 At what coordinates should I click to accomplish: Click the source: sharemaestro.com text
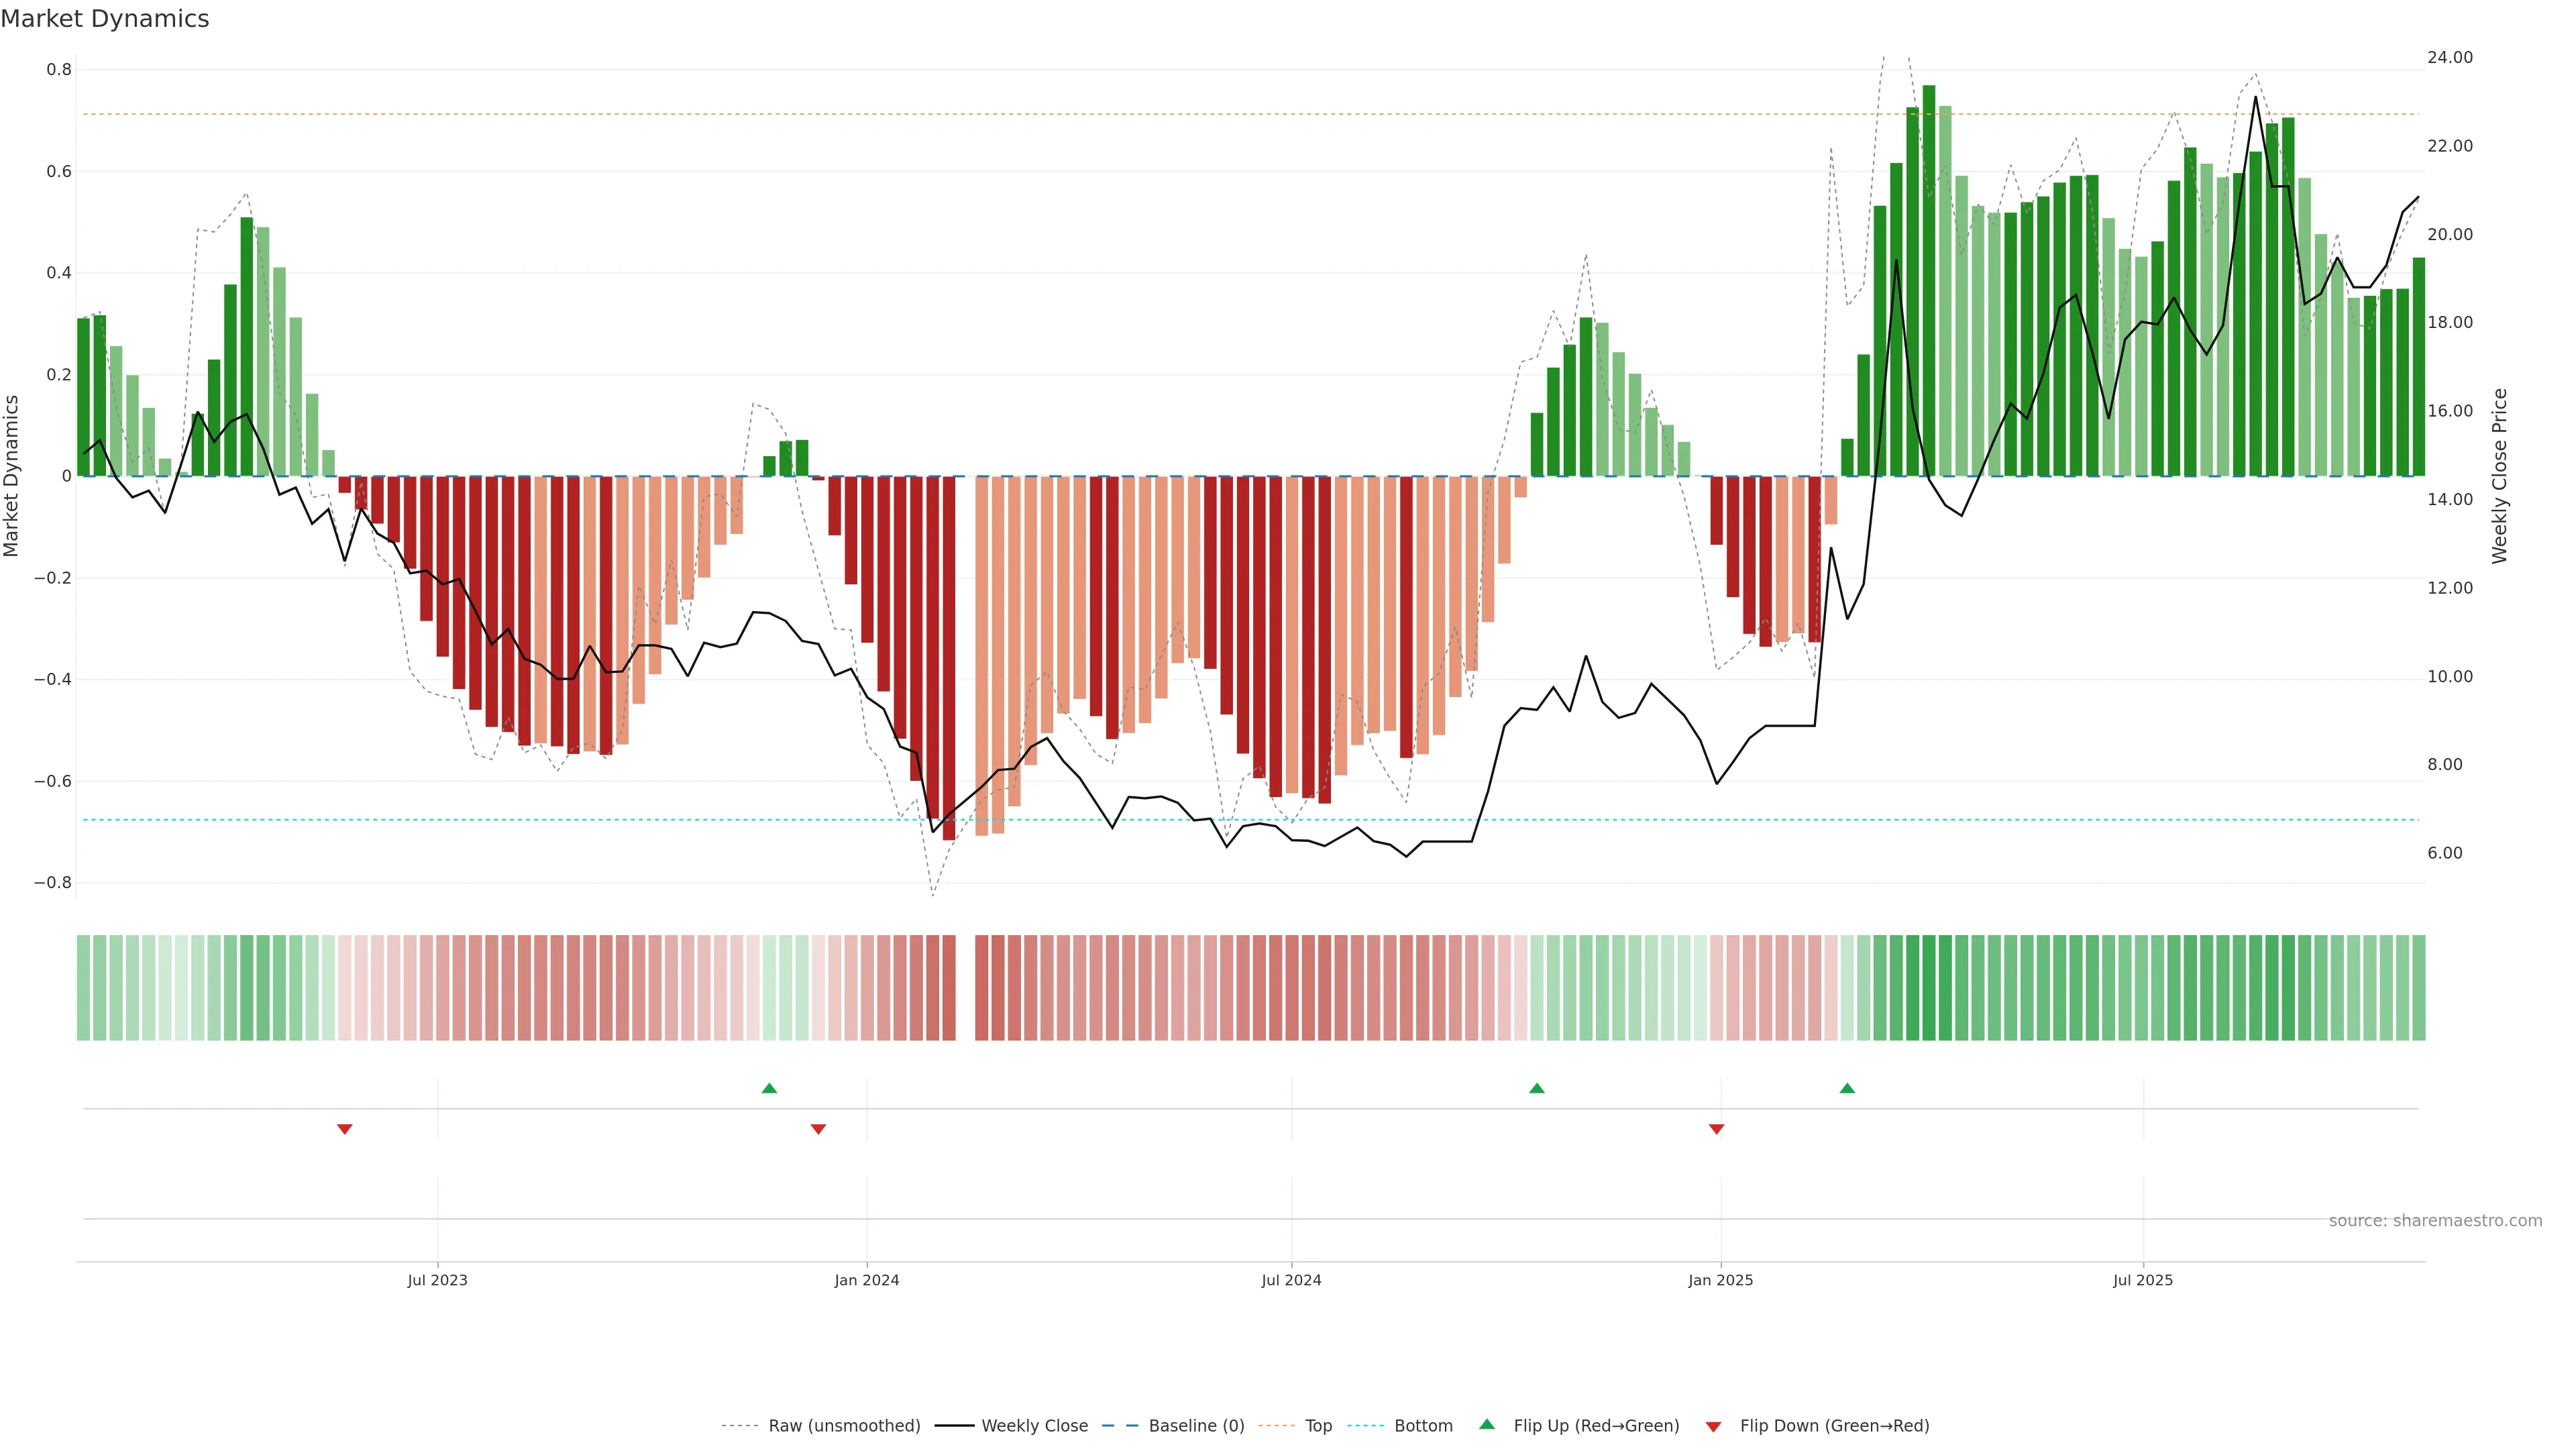pyautogui.click(x=2435, y=1221)
